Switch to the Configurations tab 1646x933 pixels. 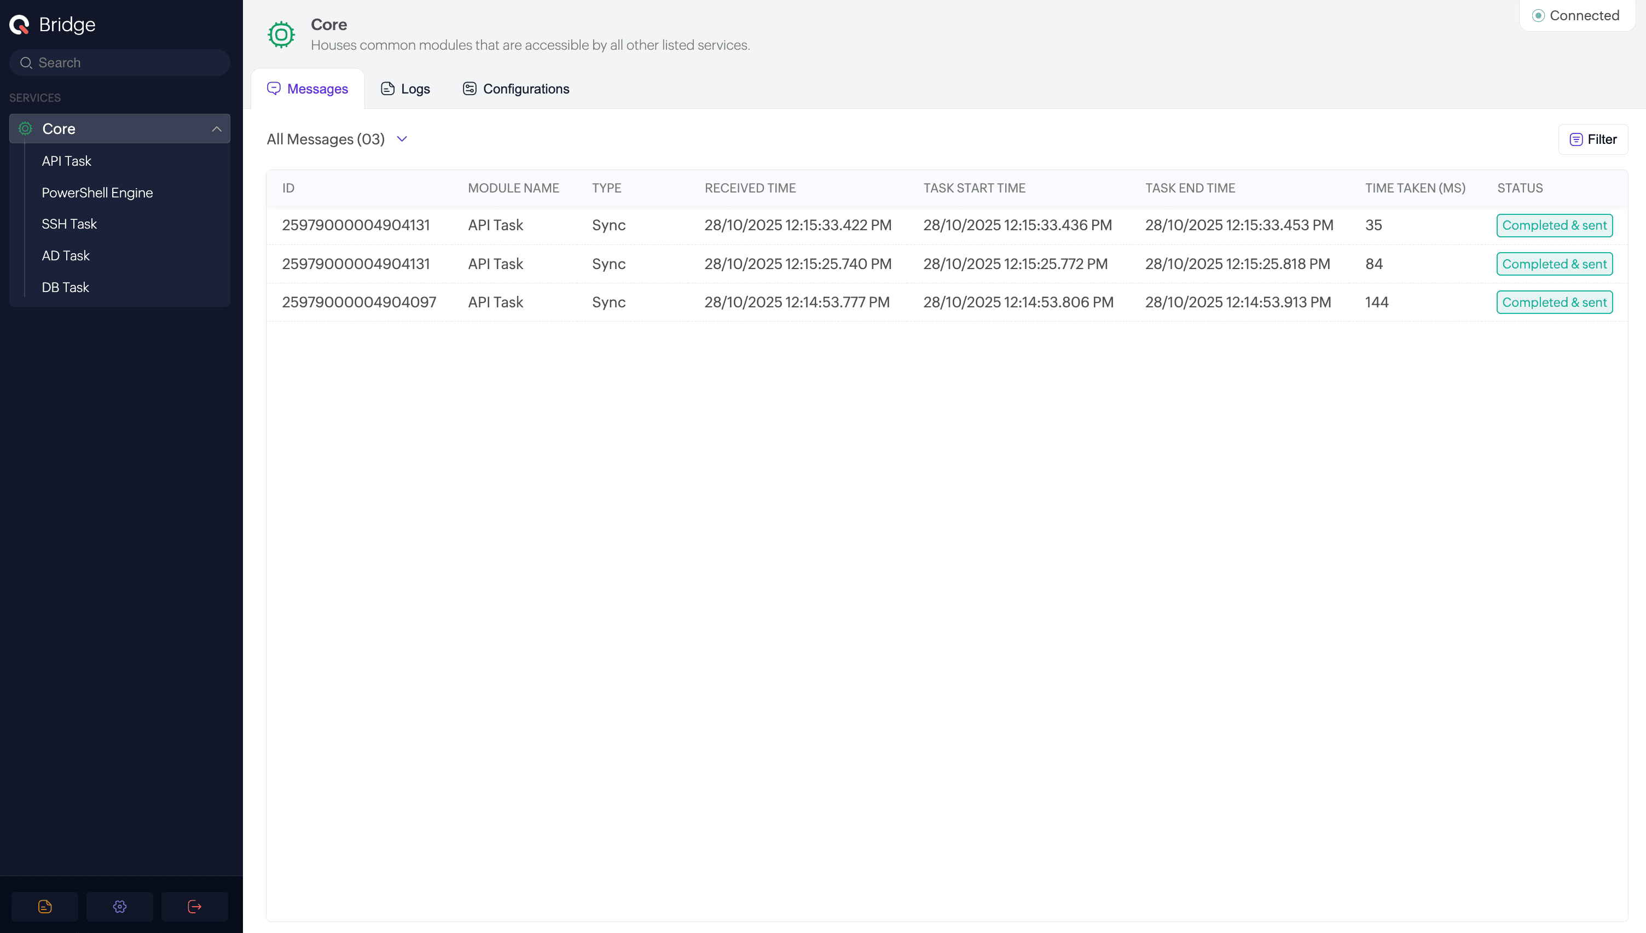coord(516,89)
